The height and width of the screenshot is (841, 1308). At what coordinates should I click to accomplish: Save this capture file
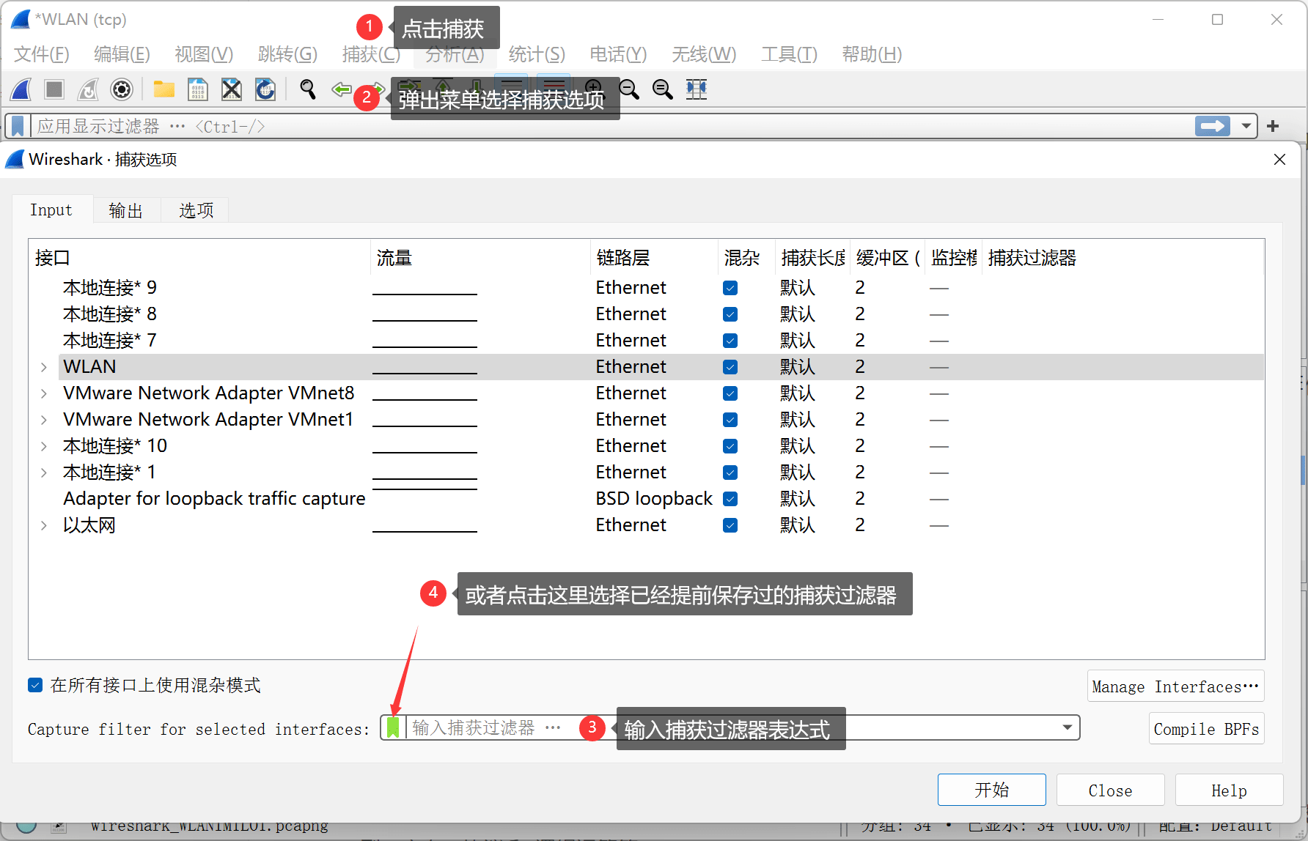[x=198, y=89]
